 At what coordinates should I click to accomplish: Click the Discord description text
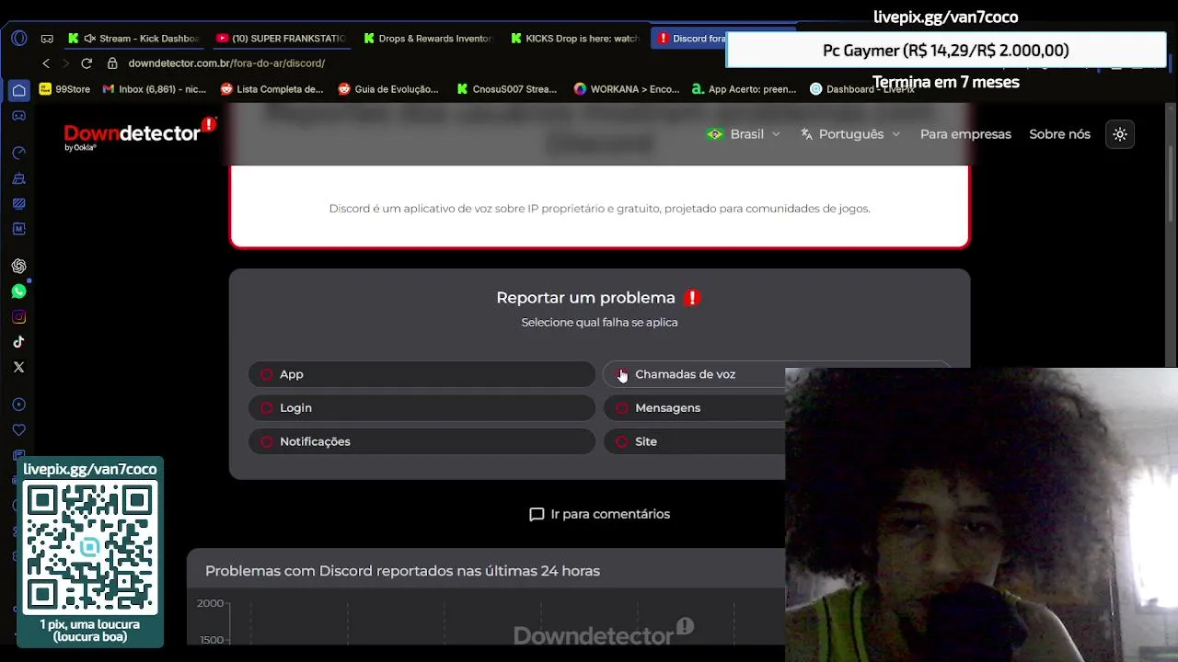click(x=599, y=209)
